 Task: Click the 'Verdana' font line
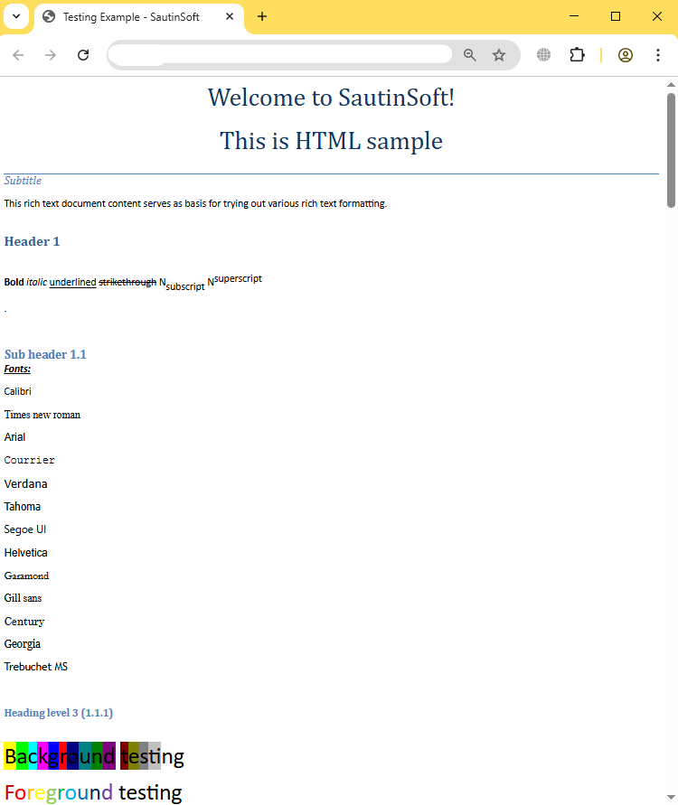pyautogui.click(x=25, y=483)
